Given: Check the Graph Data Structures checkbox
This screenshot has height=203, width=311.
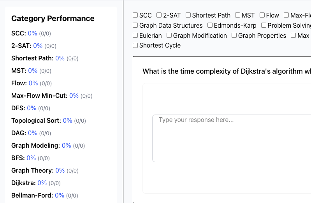Looking at the screenshot, I should 135,25.
